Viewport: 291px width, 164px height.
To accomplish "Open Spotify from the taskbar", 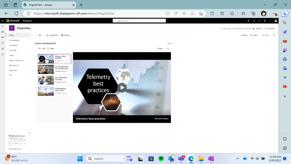I will tap(161, 159).
